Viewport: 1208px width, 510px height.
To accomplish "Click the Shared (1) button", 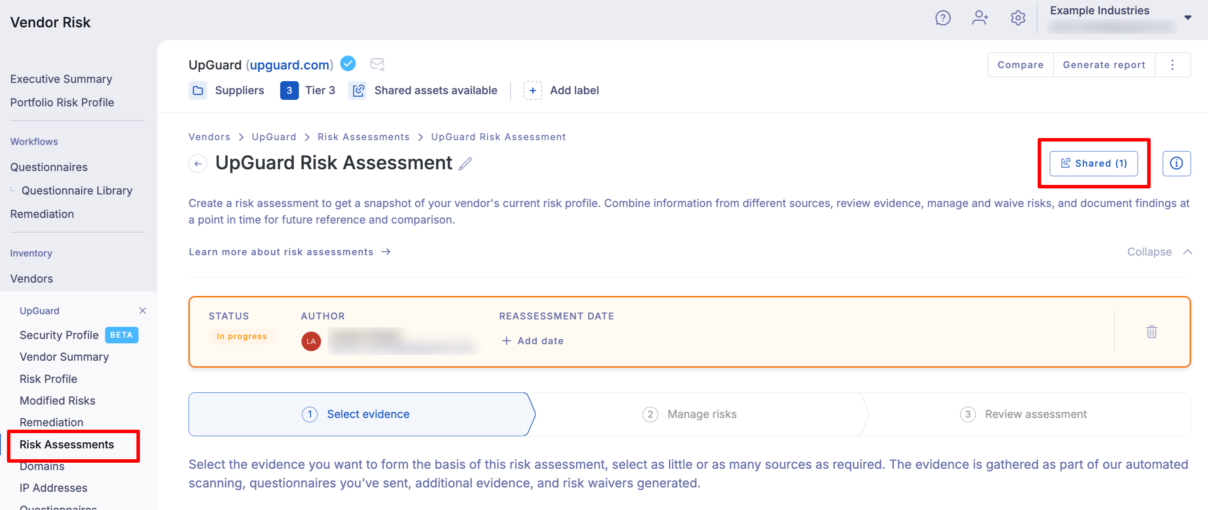I will tap(1093, 163).
